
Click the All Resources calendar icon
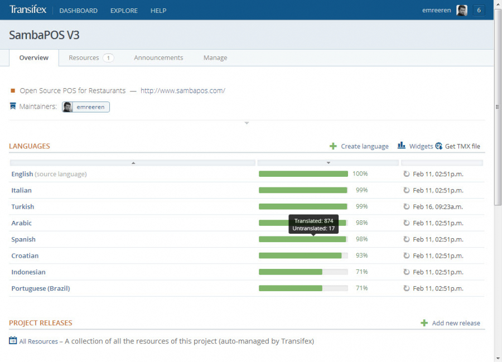[x=13, y=341]
